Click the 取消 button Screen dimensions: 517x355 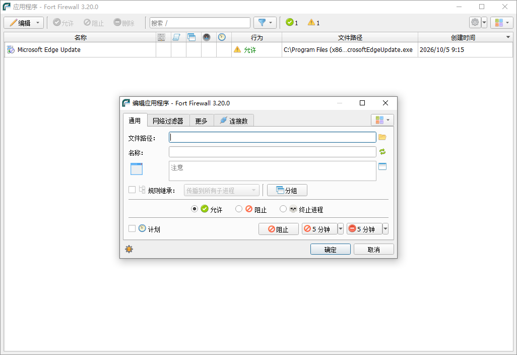click(374, 250)
